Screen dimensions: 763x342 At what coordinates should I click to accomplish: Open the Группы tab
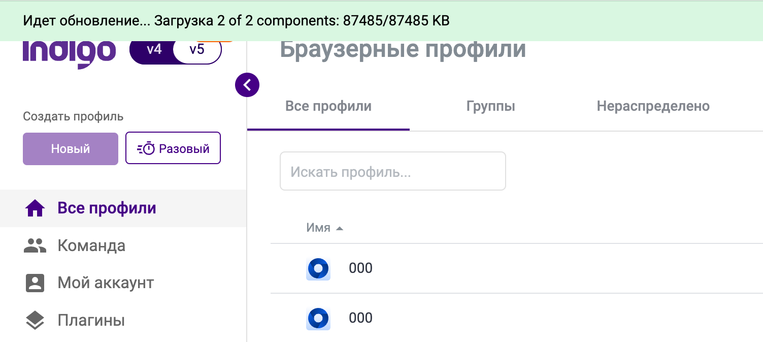point(490,106)
